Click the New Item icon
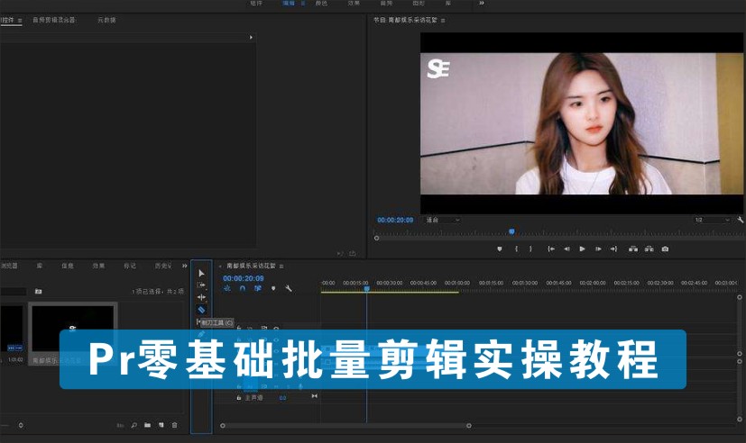The width and height of the screenshot is (746, 443). click(x=161, y=425)
